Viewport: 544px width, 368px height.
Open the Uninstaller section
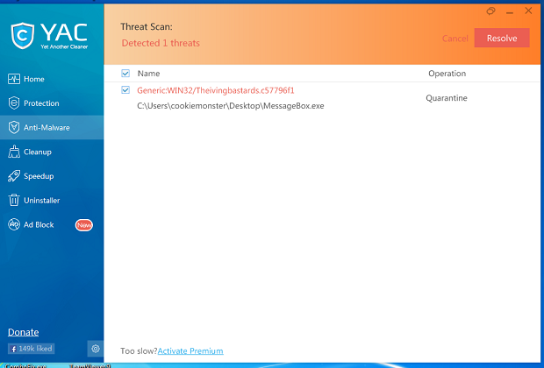[x=52, y=201]
